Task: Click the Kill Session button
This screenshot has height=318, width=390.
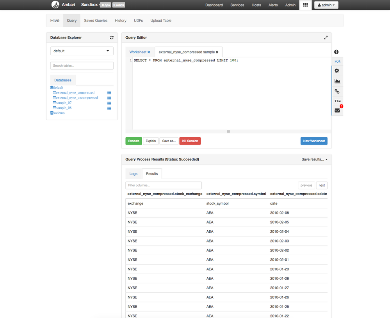Action: click(190, 141)
